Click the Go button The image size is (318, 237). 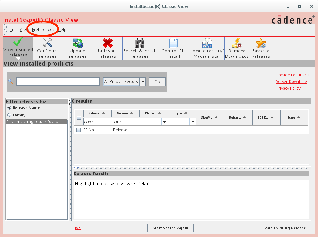coord(157,81)
